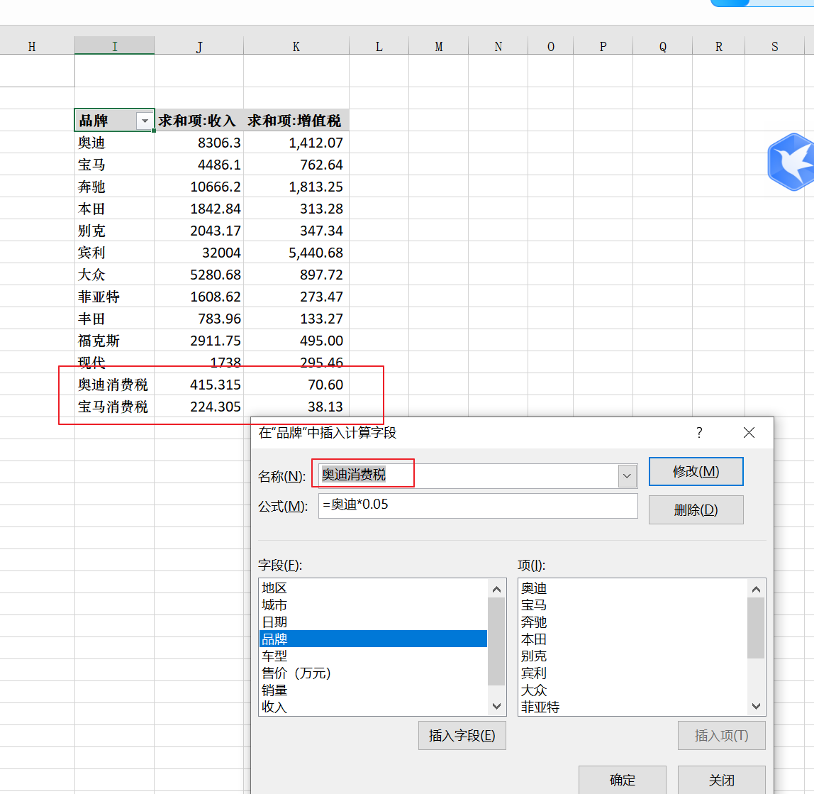Click the 宝马消费税 row label cell
The height and width of the screenshot is (794, 814).
(114, 407)
